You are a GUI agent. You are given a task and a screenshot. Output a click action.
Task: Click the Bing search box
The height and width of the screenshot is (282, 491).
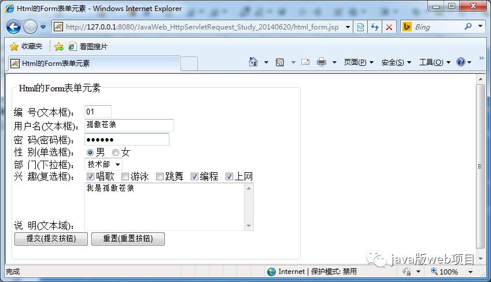coord(438,27)
